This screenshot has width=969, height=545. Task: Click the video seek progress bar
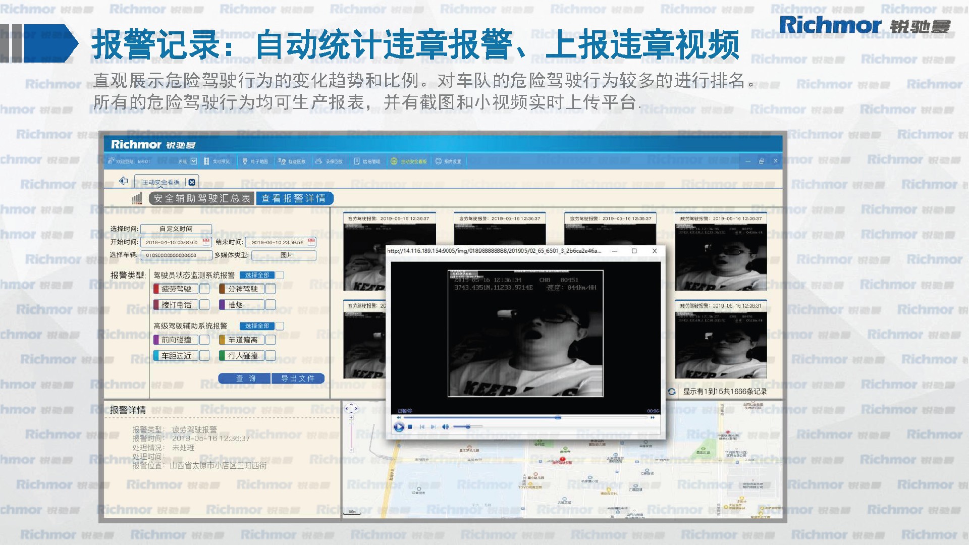pyautogui.click(x=525, y=417)
